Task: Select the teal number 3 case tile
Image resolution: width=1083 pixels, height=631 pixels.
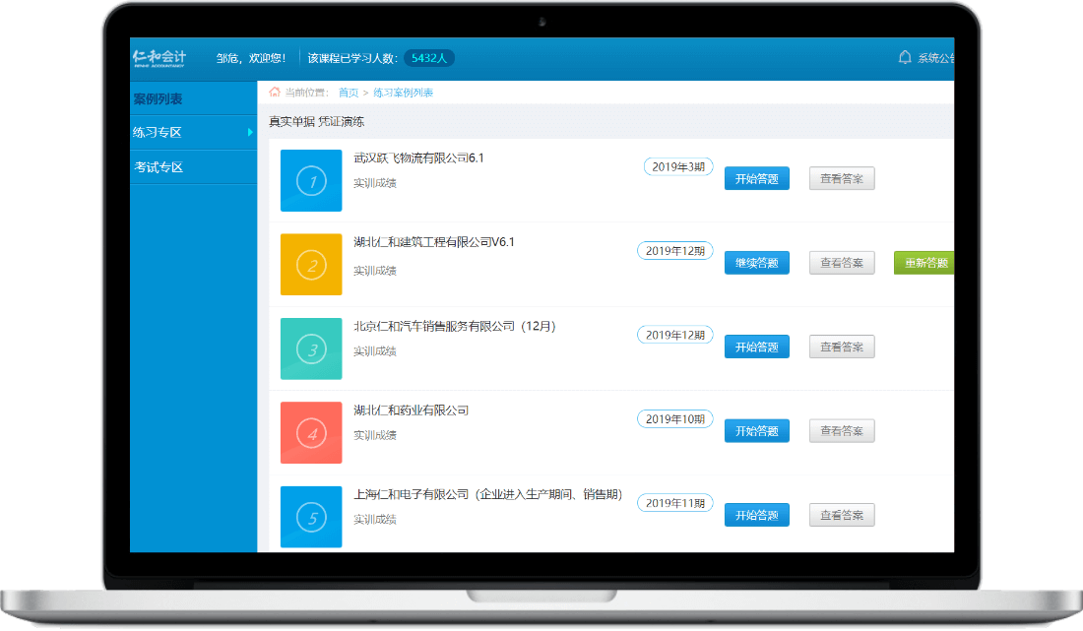Action: (x=311, y=348)
